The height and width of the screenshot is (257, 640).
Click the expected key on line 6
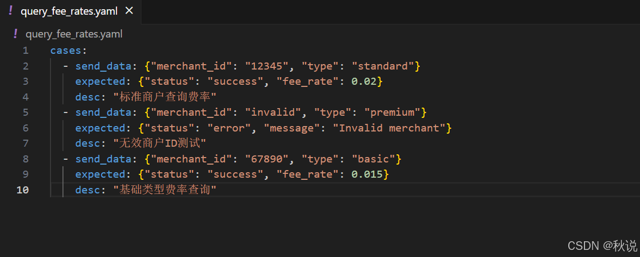click(x=101, y=128)
